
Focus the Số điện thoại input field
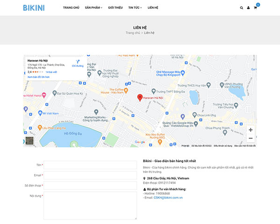pyautogui.click(x=90, y=186)
